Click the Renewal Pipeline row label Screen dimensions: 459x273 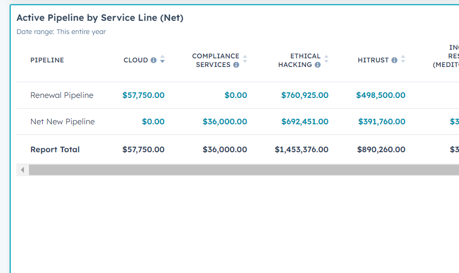[x=62, y=95]
